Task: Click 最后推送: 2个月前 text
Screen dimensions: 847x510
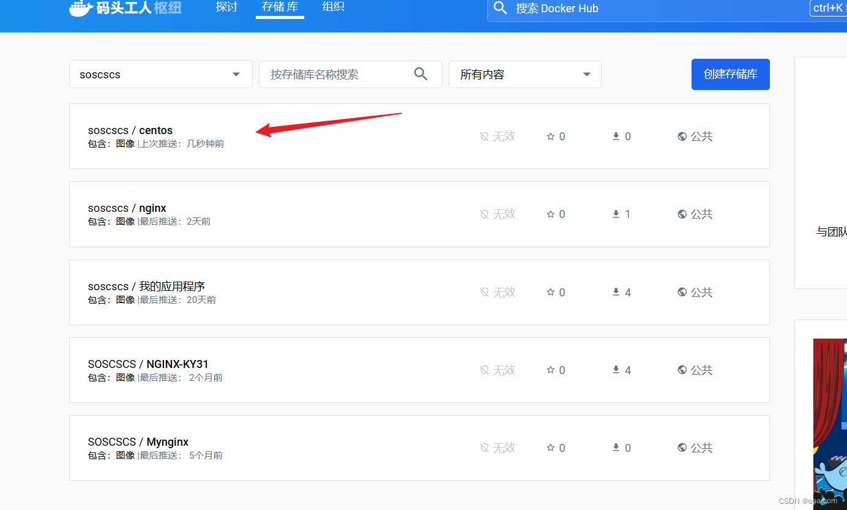Action: point(181,378)
